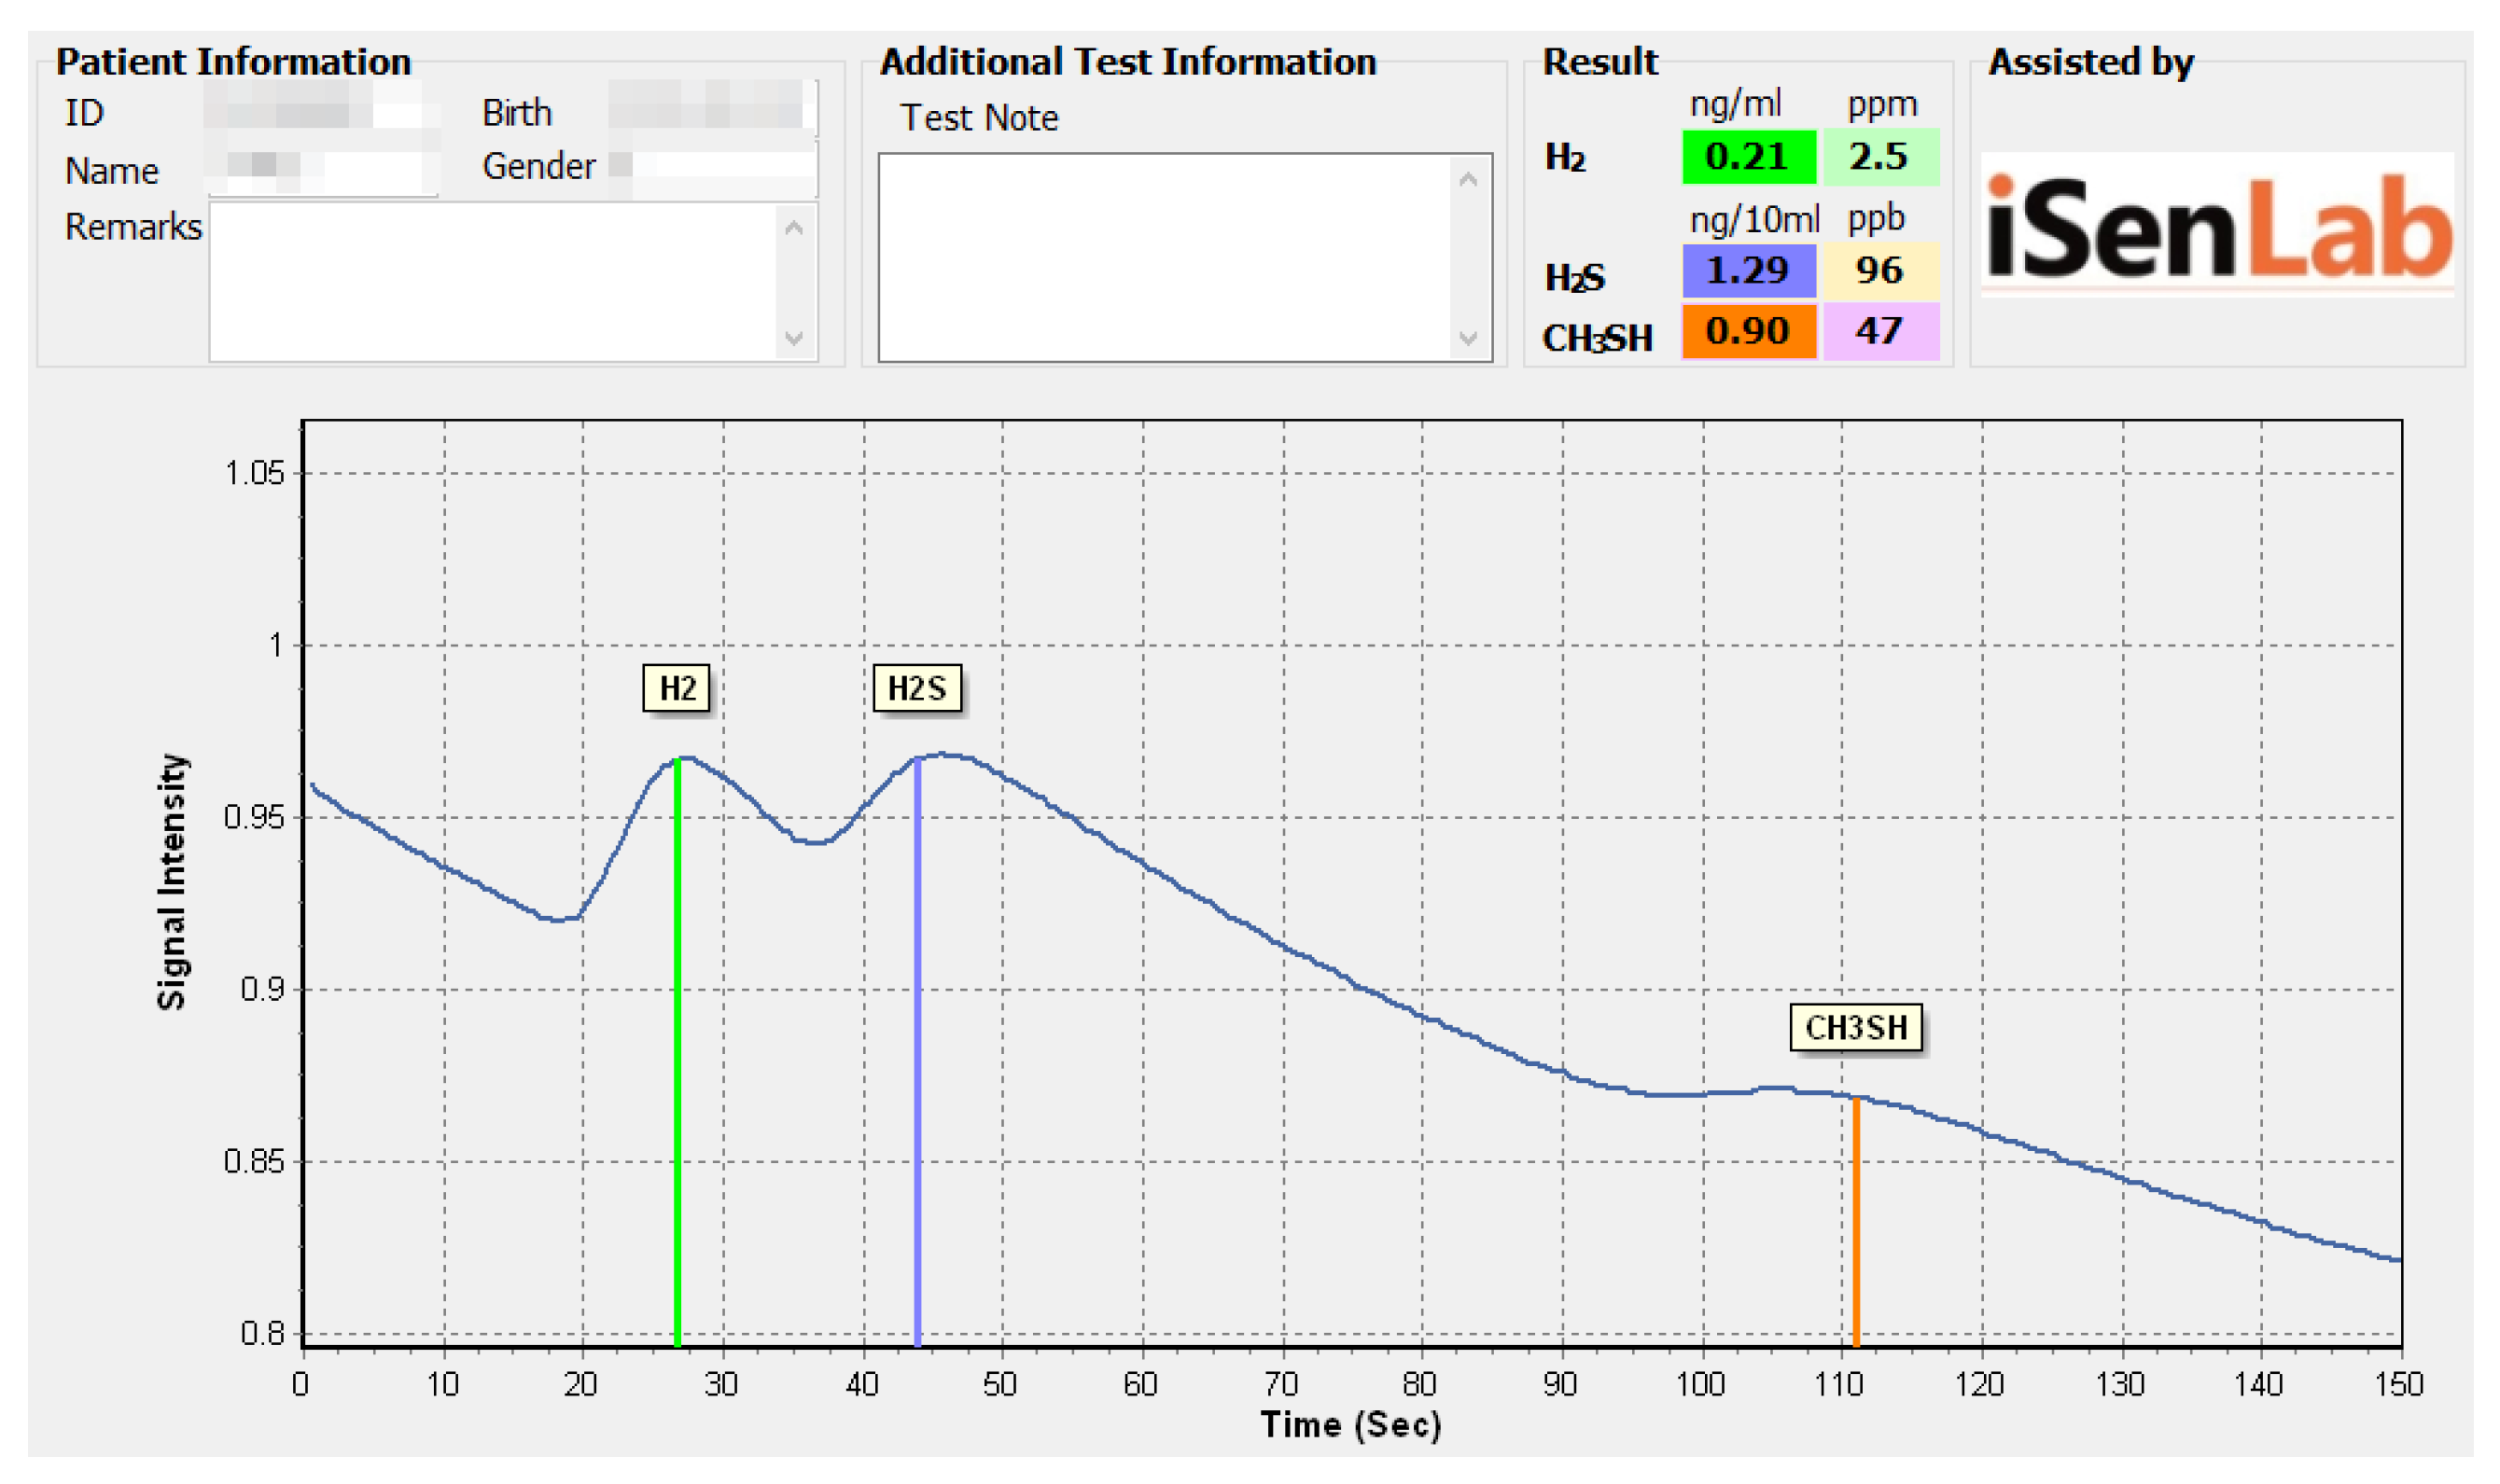Screen dimensions: 2500x1484
Task: Click the Birth date field
Action: point(711,108)
